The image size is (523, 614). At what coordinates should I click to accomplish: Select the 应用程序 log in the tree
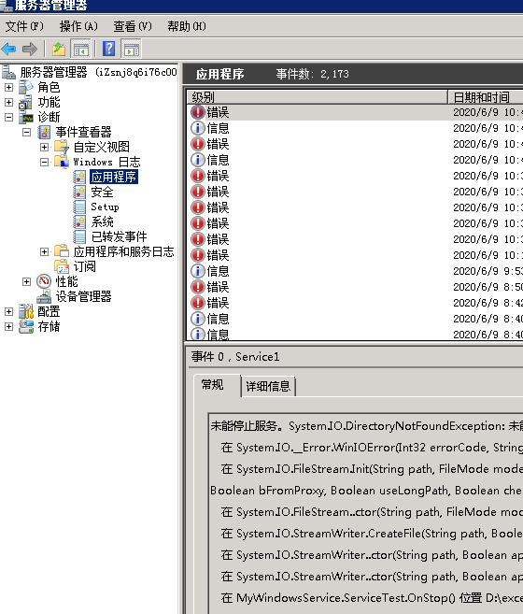[x=114, y=177]
